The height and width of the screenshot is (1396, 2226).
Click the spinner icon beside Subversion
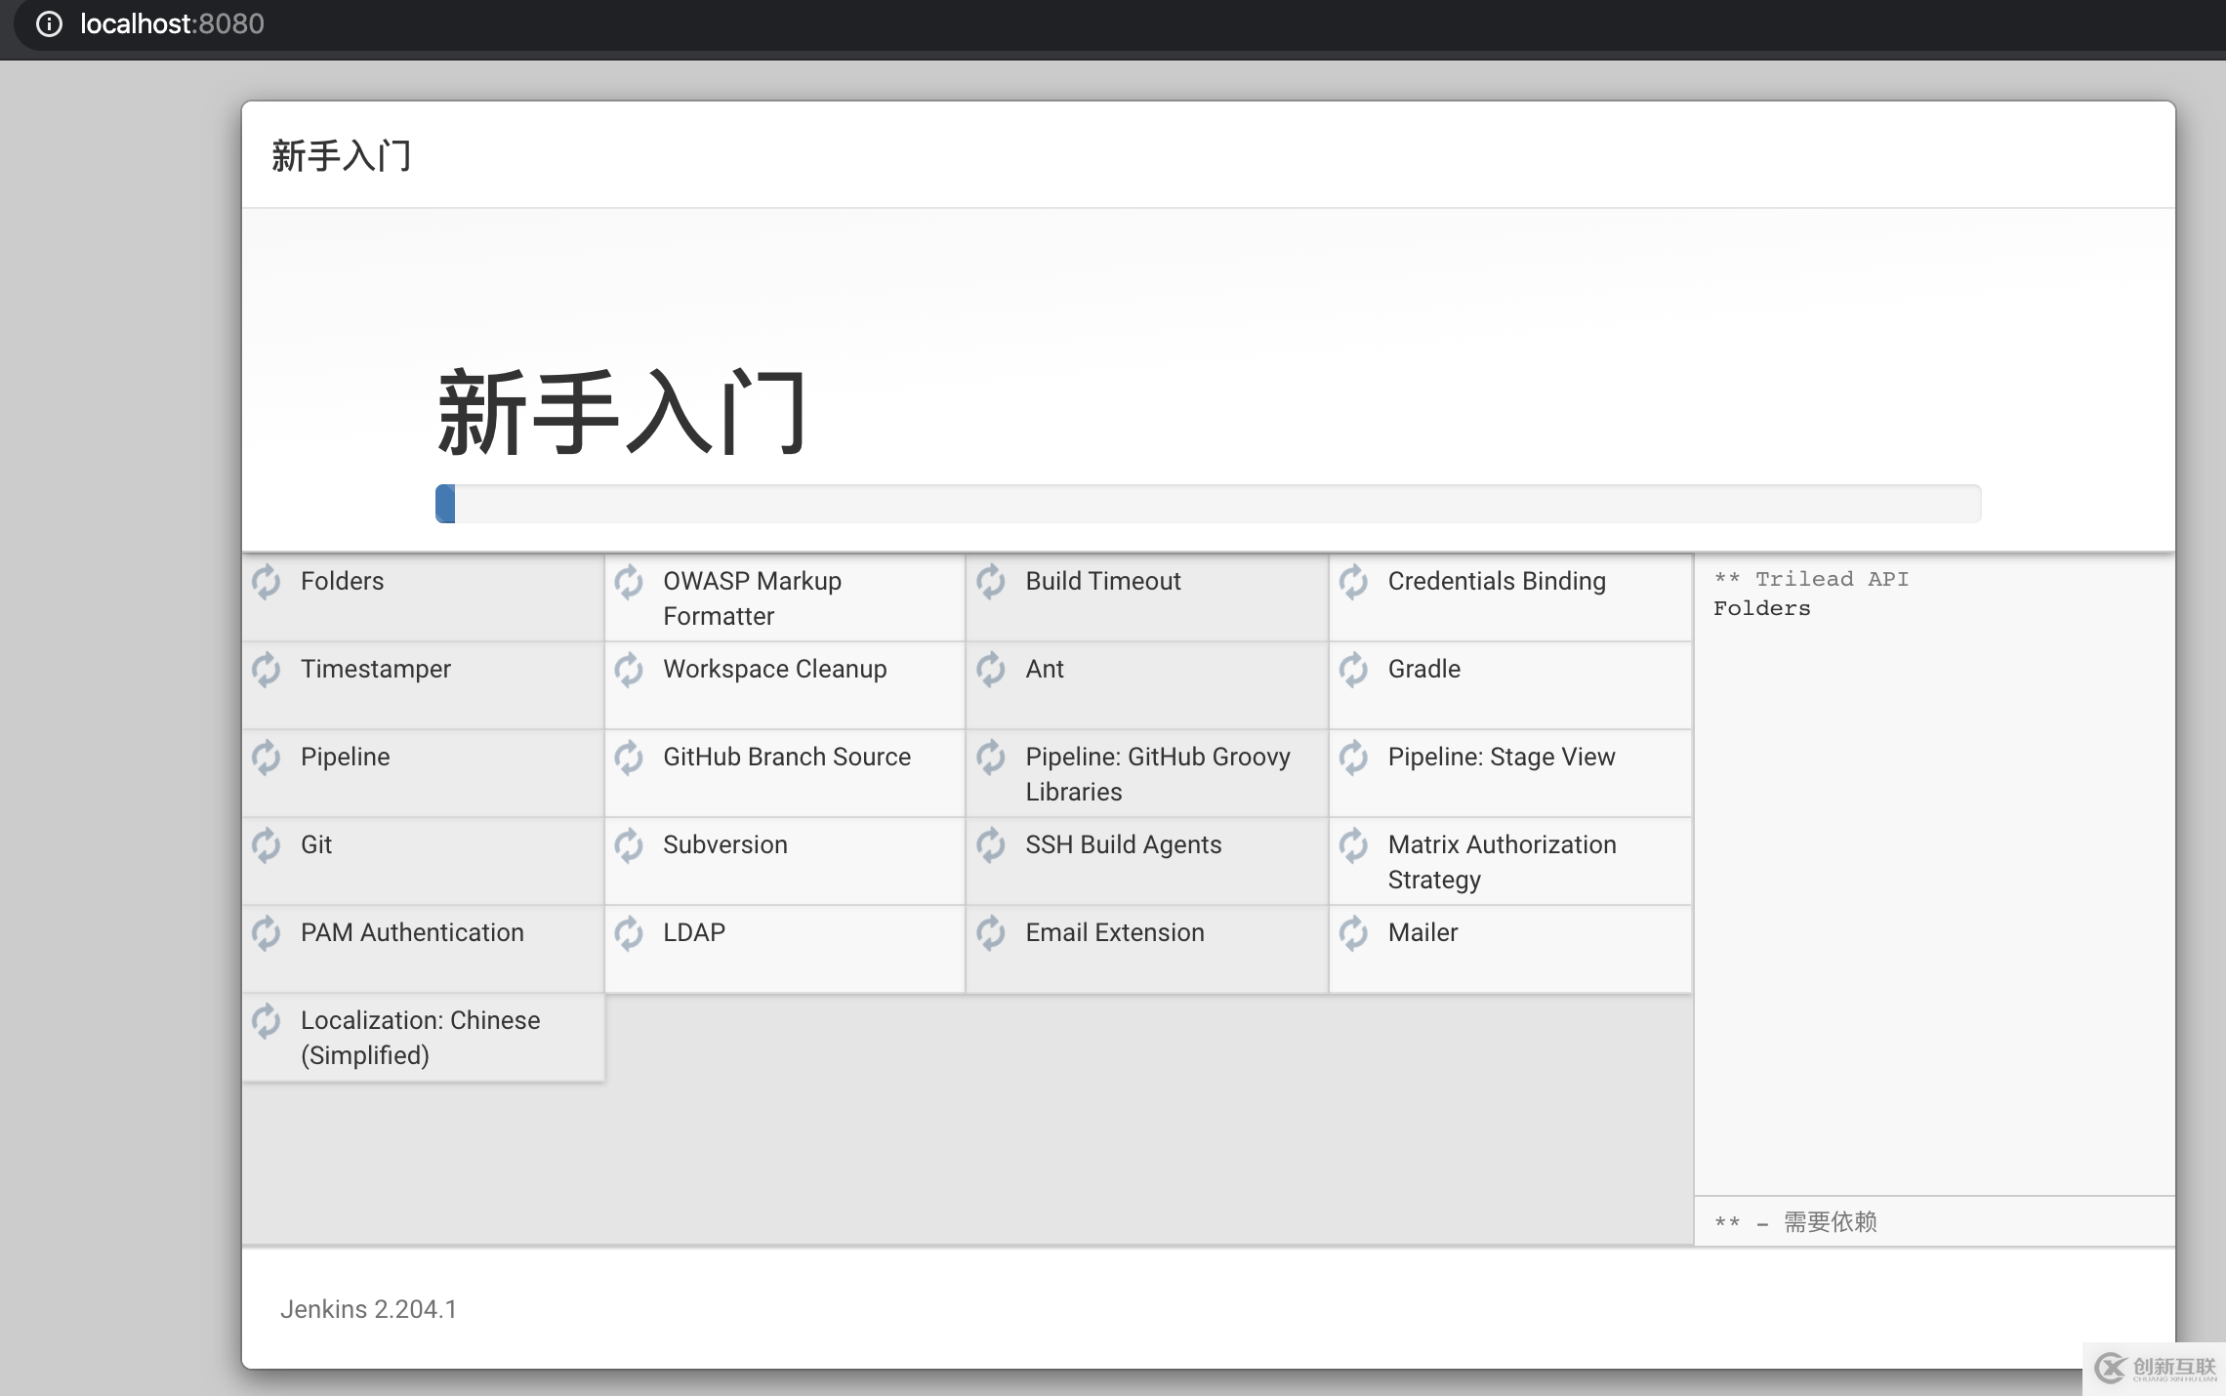pyautogui.click(x=629, y=845)
